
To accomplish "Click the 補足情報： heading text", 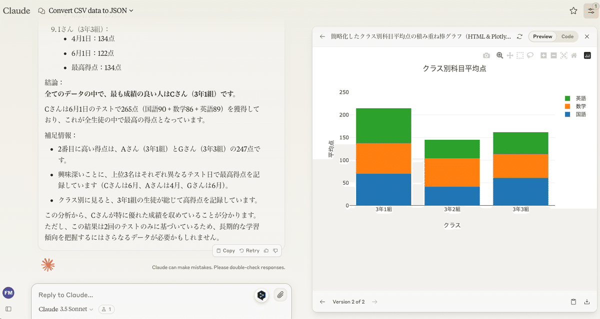I will [x=61, y=135].
